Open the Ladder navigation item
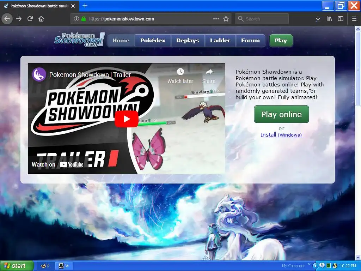The image size is (361, 271). (220, 41)
